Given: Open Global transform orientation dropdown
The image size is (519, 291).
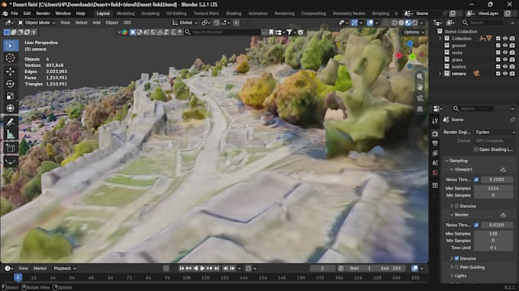Looking at the screenshot, I should click(185, 23).
